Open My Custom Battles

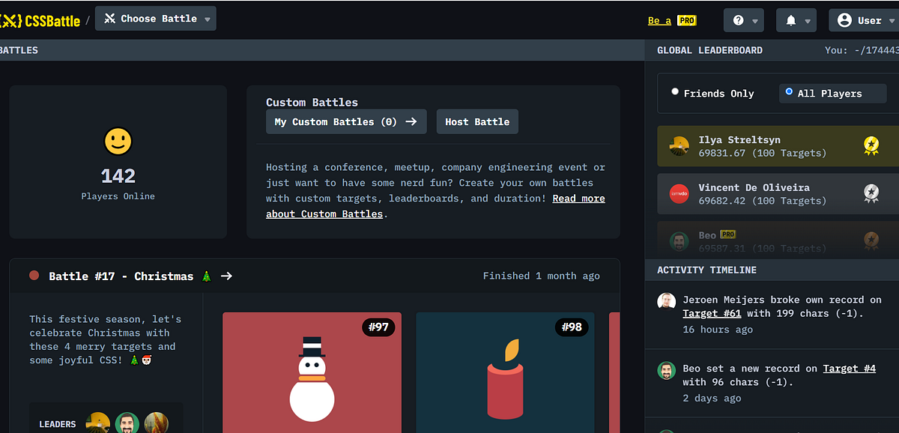[x=346, y=121]
